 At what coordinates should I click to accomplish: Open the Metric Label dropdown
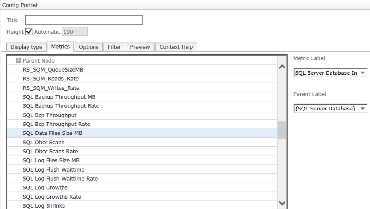tap(330, 73)
